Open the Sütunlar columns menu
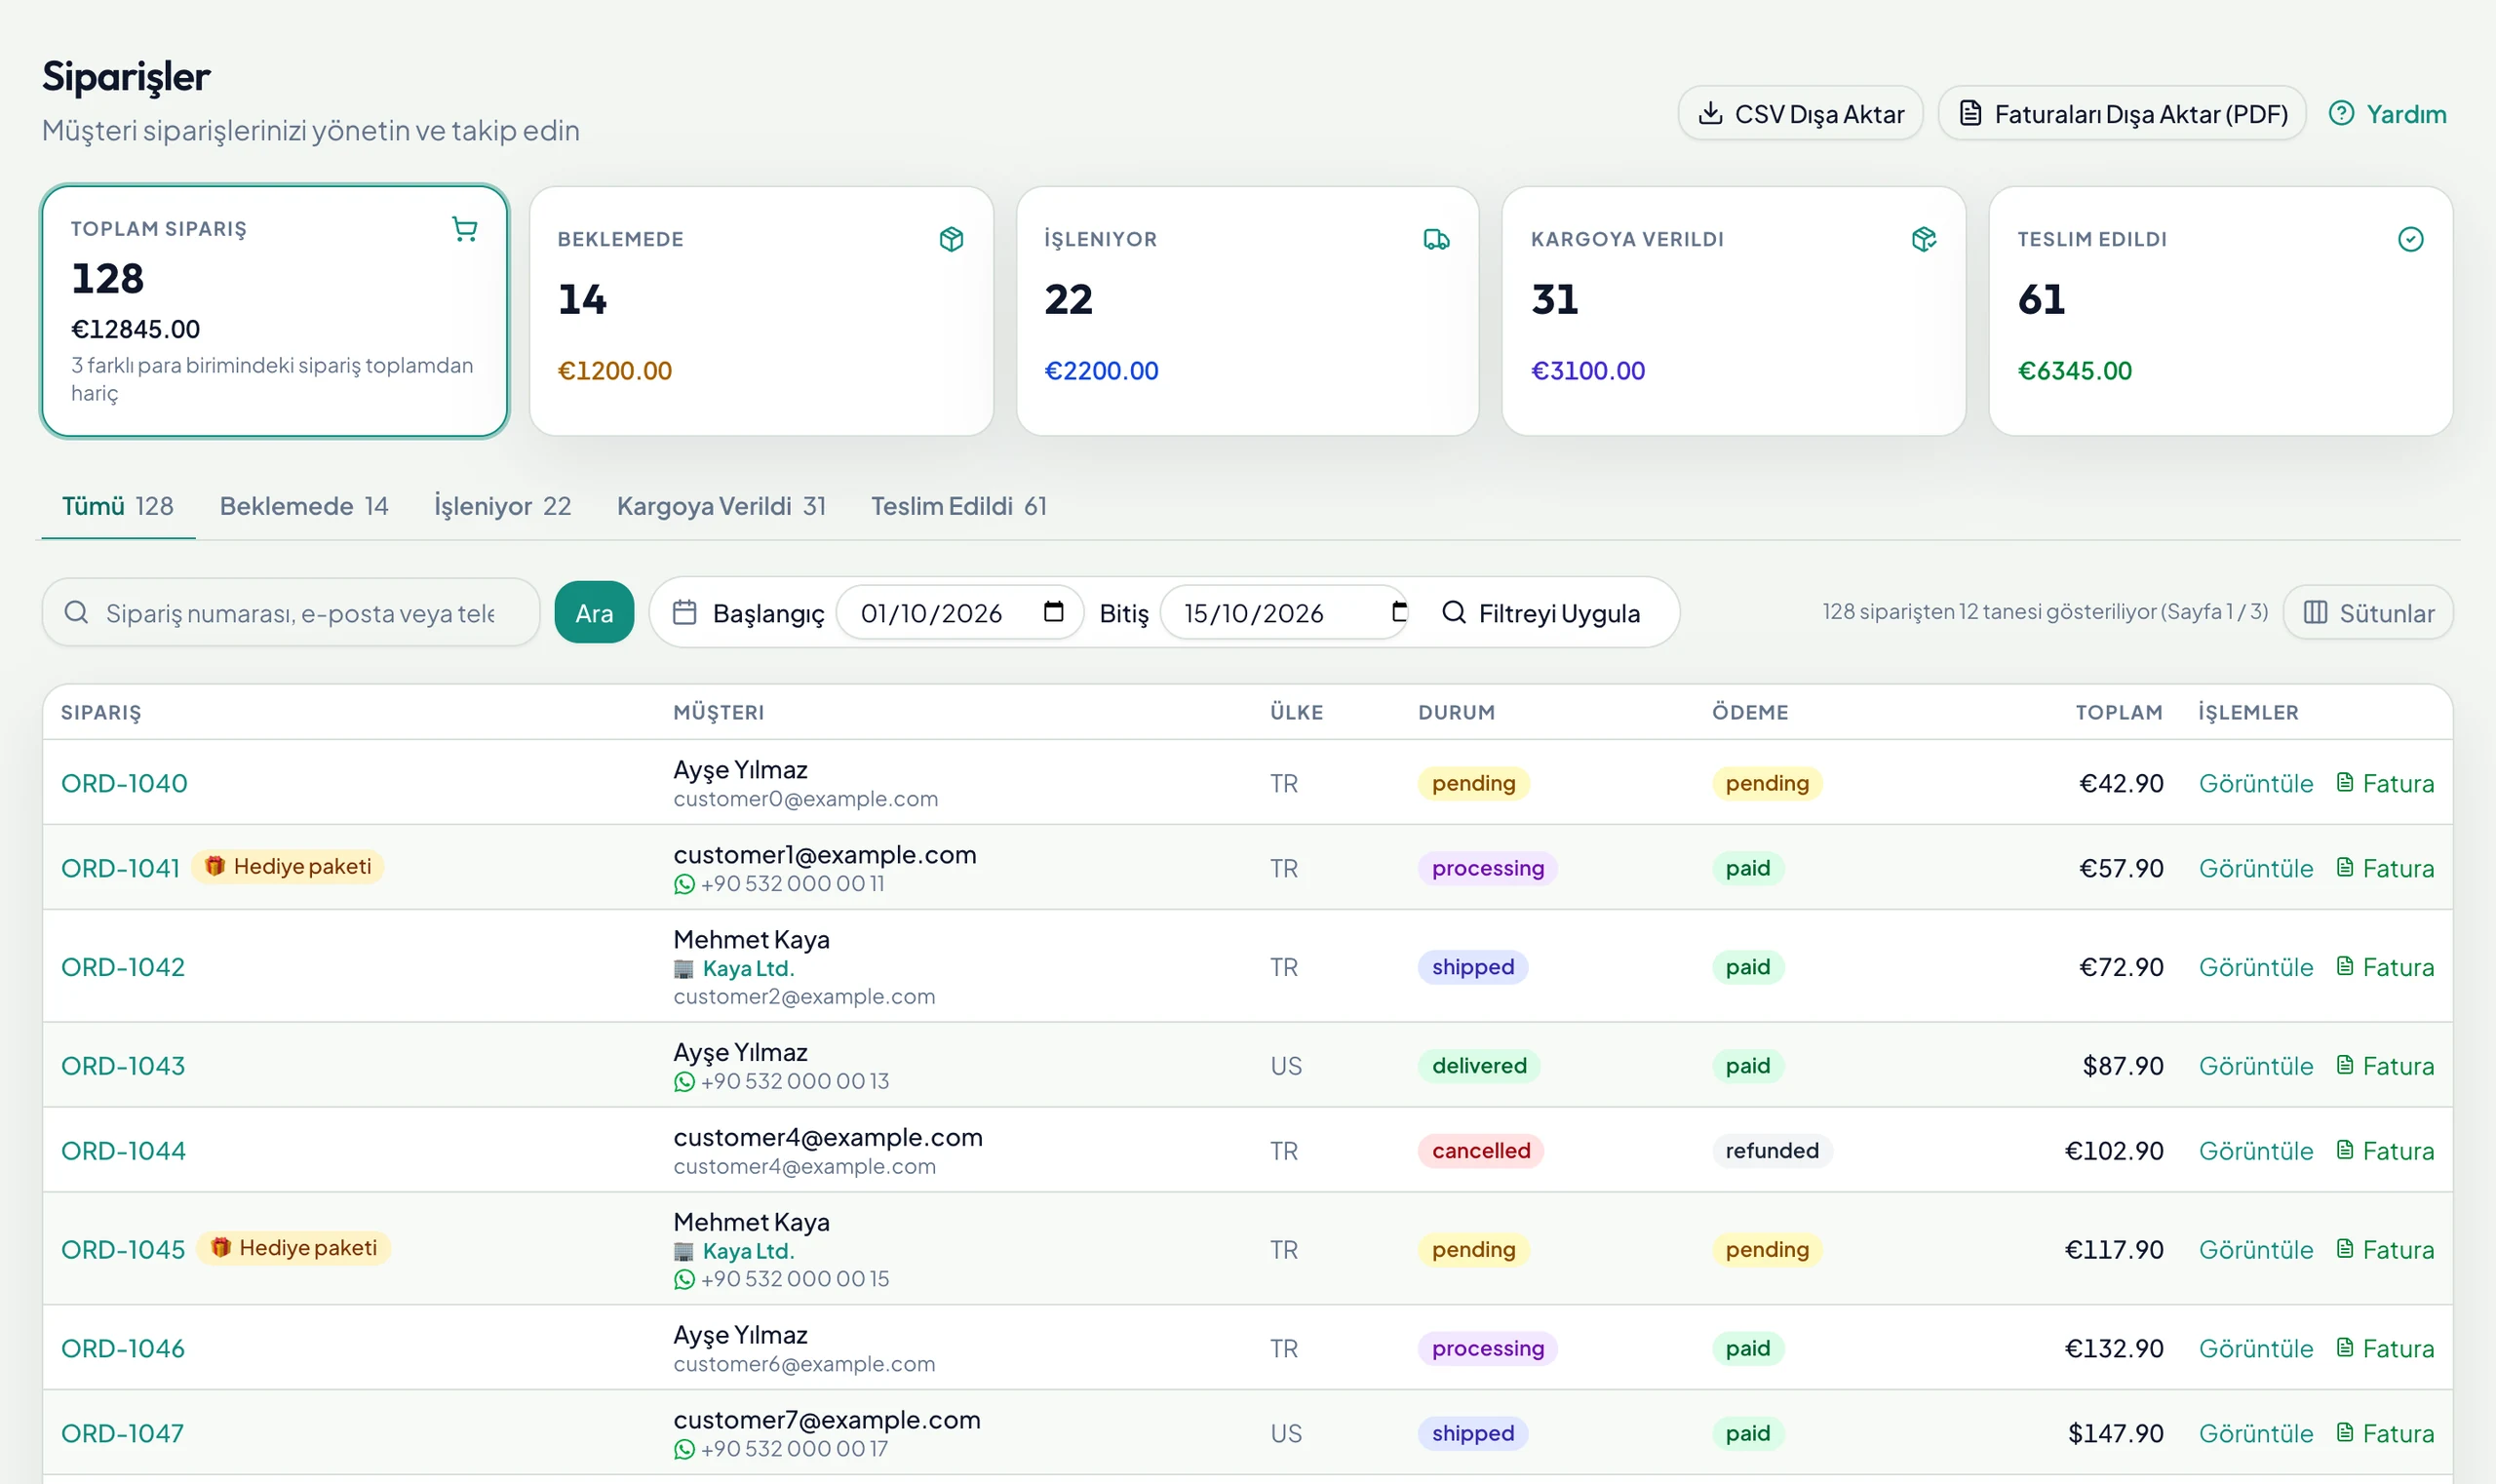The height and width of the screenshot is (1484, 2496). [2368, 612]
